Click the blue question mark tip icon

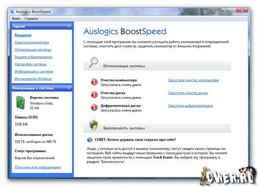(89, 140)
